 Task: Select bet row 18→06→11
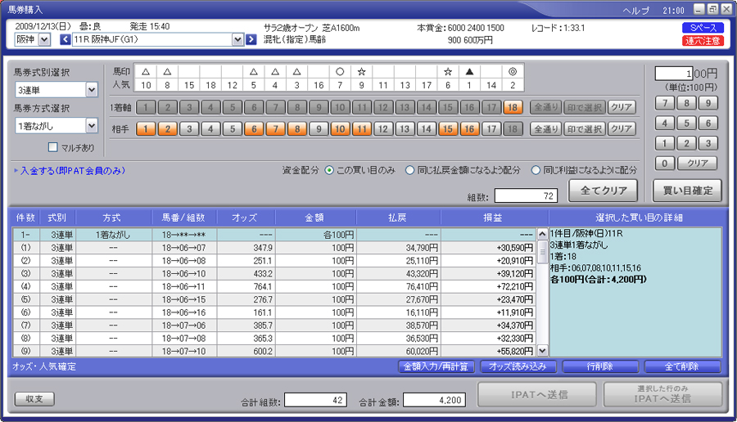click(x=274, y=286)
